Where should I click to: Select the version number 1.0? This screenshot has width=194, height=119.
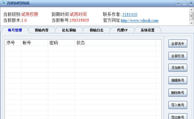pos(24,20)
